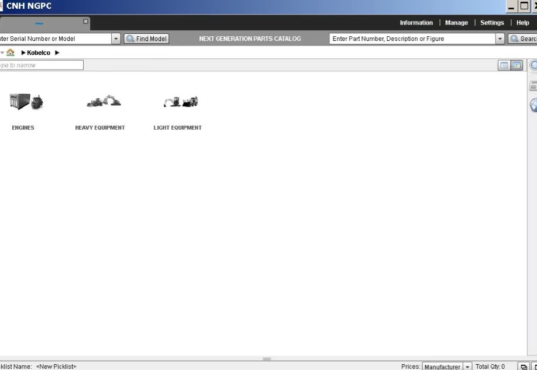This screenshot has width=537, height=370.
Task: Click the Find Model button
Action: coord(147,39)
